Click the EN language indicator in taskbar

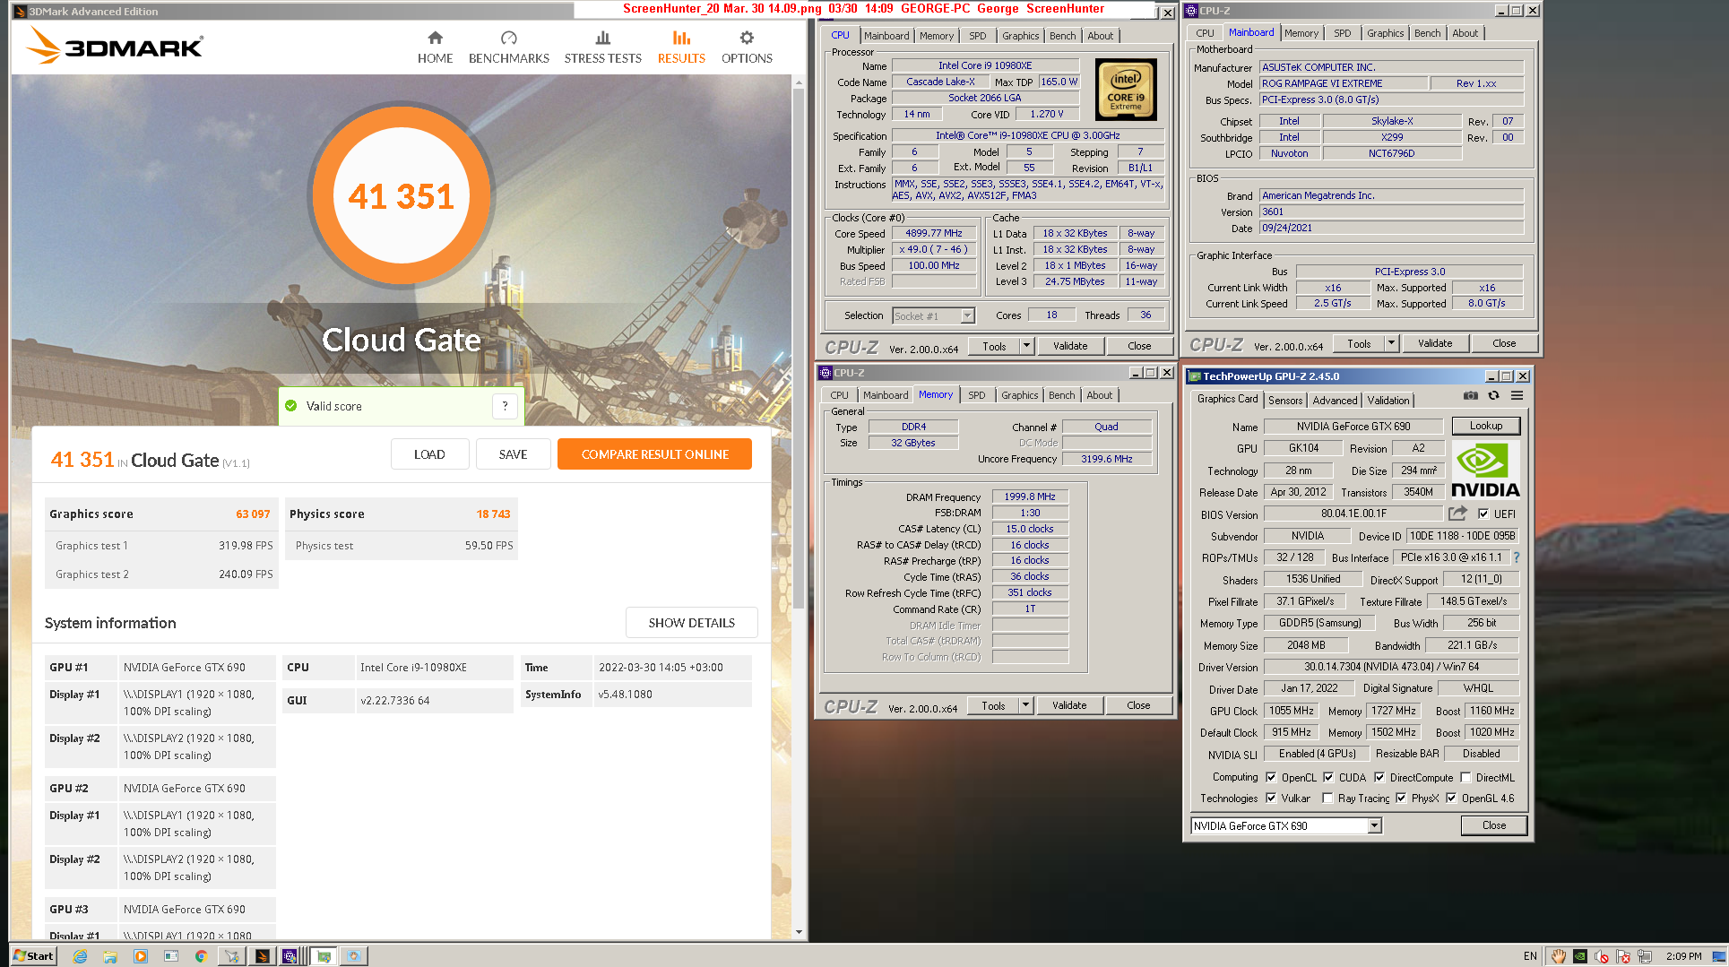pos(1530,956)
